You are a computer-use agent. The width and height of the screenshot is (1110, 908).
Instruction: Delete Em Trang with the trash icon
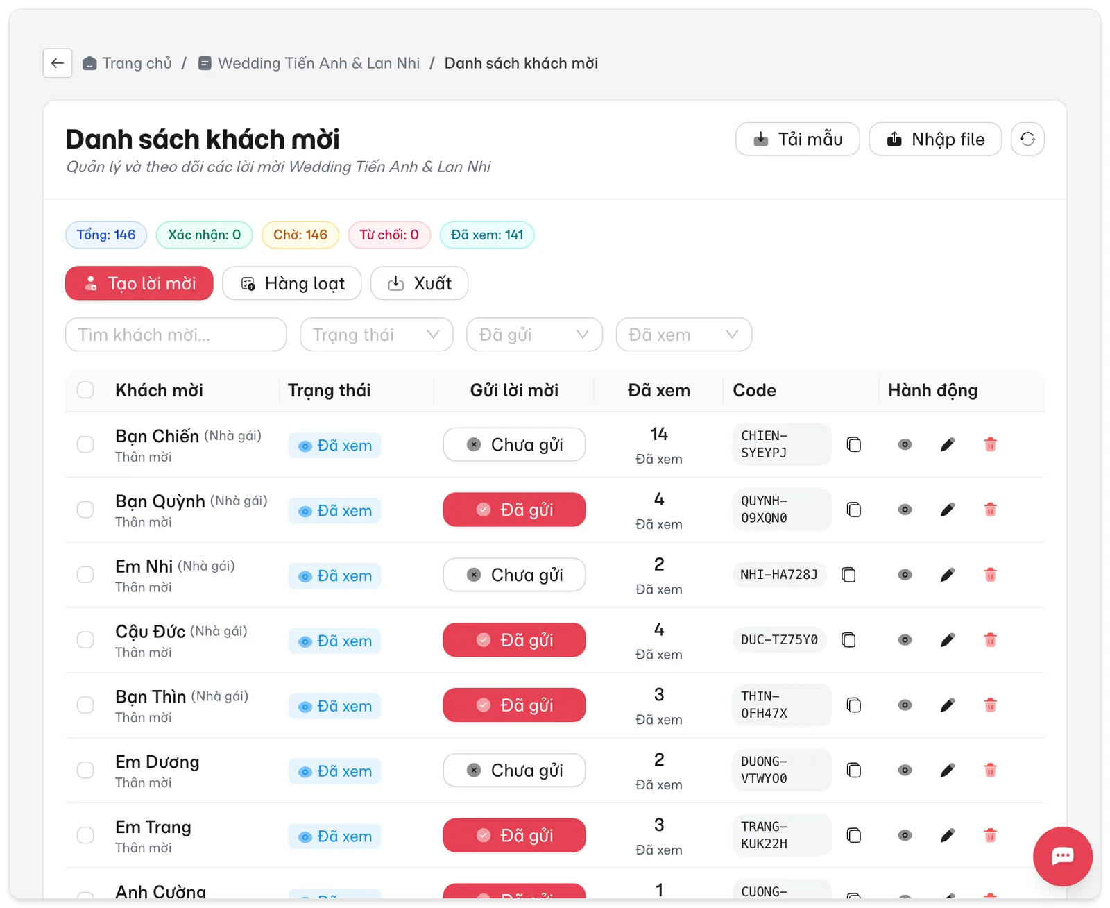coord(990,835)
